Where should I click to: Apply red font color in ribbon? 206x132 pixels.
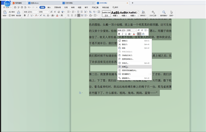(57, 15)
